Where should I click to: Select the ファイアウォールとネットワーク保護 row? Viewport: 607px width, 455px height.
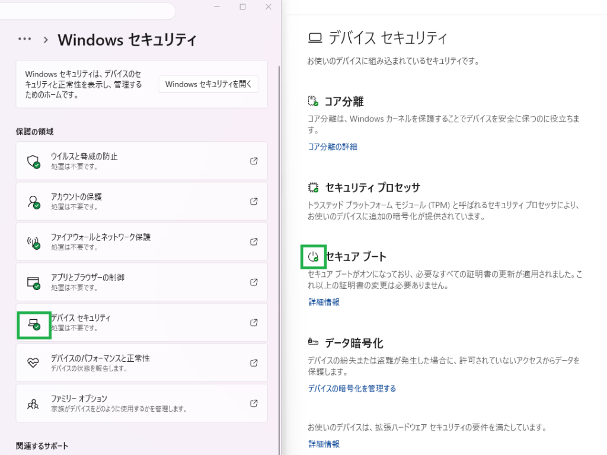coord(142,241)
